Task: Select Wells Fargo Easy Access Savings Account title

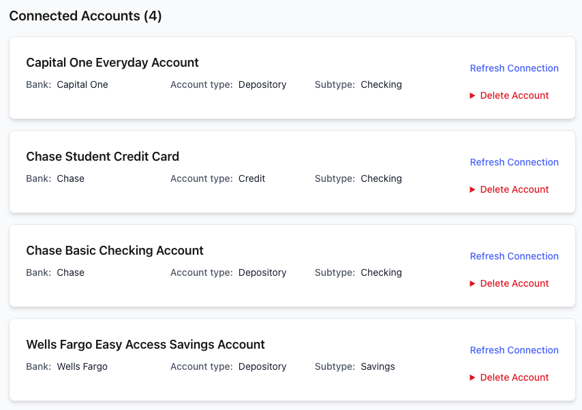Action: click(145, 345)
